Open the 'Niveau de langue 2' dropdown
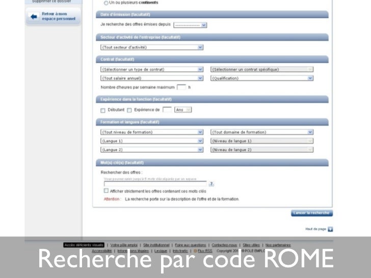The height and width of the screenshot is (278, 371). tap(262, 150)
